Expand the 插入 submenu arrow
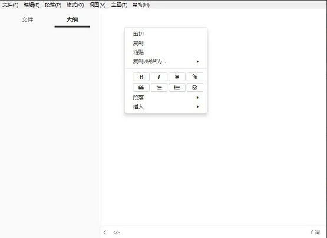 pyautogui.click(x=197, y=107)
